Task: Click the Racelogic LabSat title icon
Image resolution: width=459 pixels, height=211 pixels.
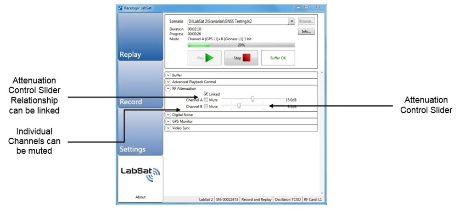Action: pyautogui.click(x=120, y=8)
